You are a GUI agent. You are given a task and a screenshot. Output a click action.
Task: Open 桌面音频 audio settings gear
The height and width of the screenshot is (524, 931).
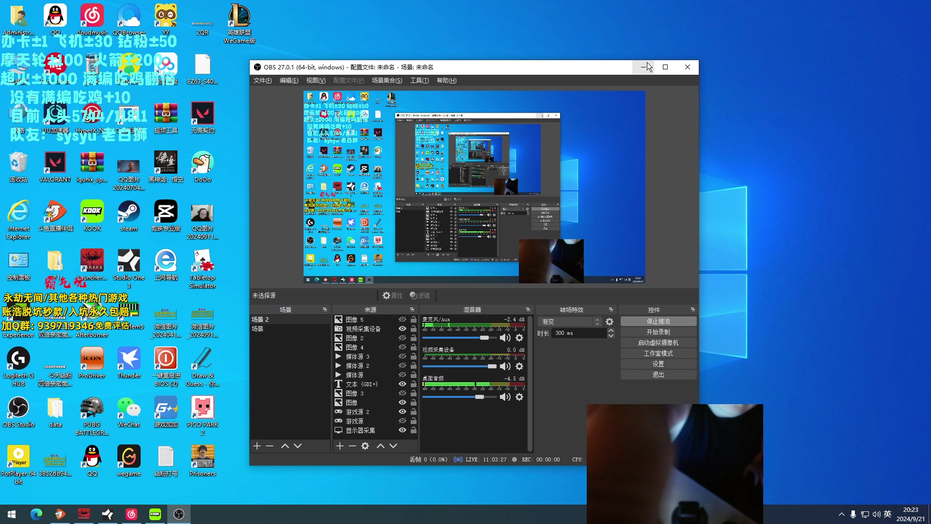[x=519, y=397]
